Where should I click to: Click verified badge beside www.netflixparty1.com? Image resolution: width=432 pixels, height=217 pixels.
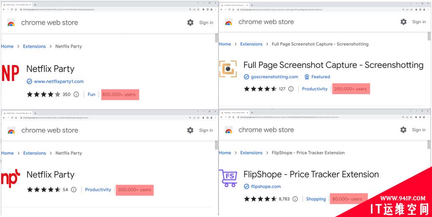point(29,81)
